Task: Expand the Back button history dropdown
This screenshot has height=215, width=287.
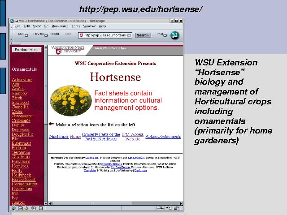Action: pyautogui.click(x=26, y=35)
